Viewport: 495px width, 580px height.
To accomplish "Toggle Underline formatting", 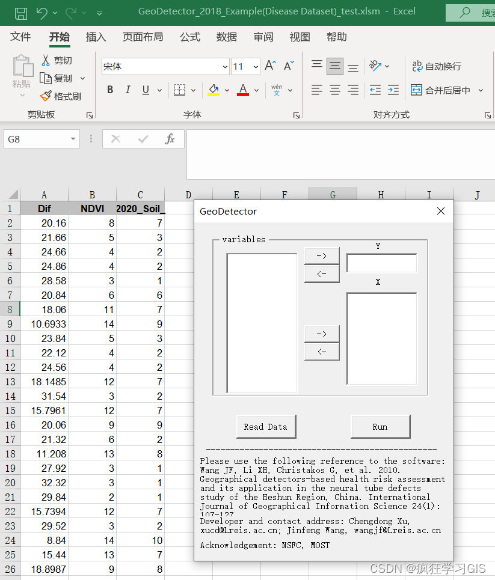I will [146, 90].
